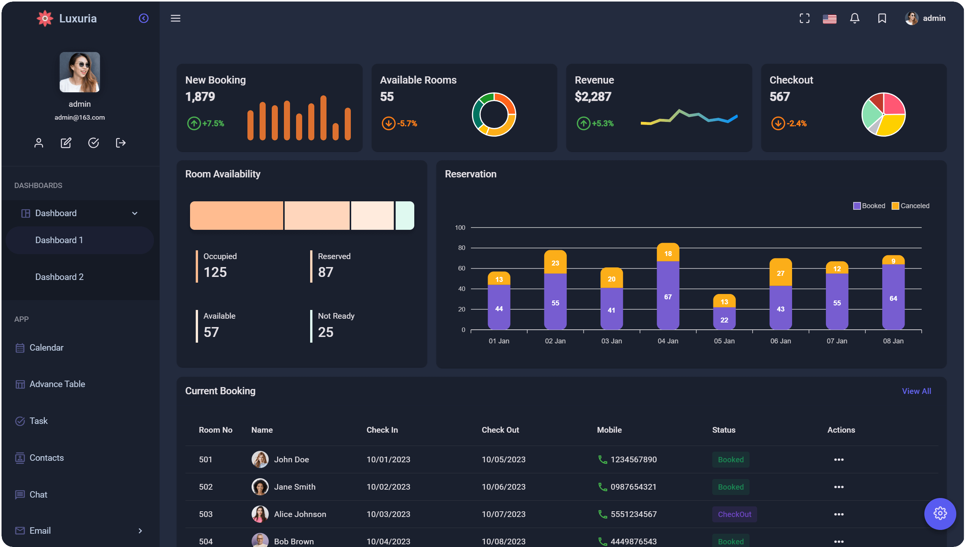Open the actions menu for John Doe's booking
This screenshot has height=547, width=973.
pos(838,459)
